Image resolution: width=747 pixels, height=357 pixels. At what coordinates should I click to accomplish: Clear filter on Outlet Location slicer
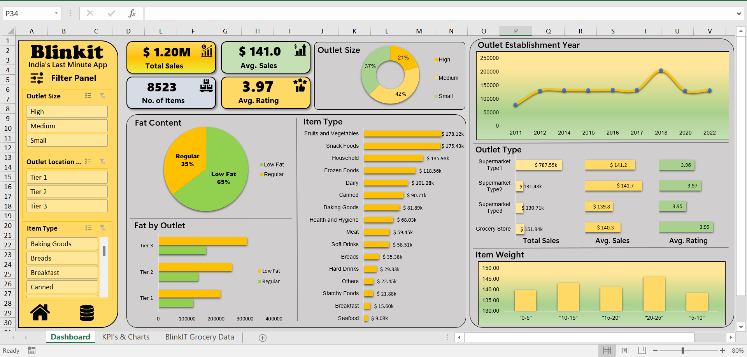point(102,161)
